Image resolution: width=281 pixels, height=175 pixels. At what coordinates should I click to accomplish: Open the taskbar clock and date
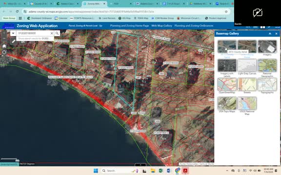pos(268,171)
